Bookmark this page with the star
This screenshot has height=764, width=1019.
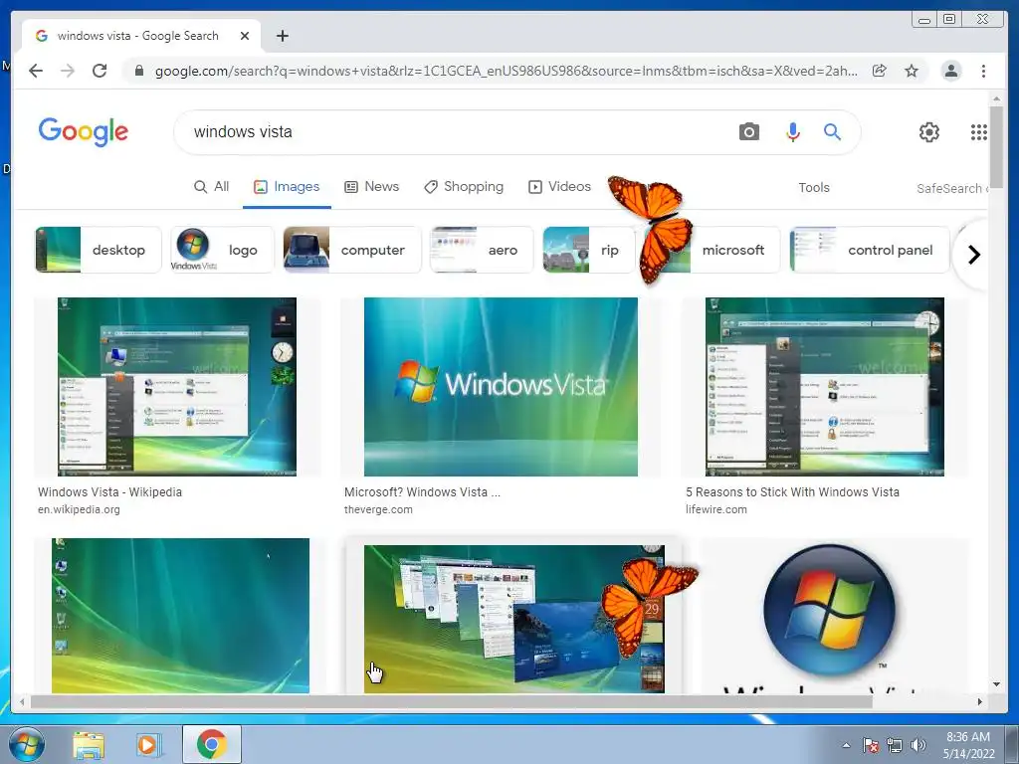pos(912,71)
